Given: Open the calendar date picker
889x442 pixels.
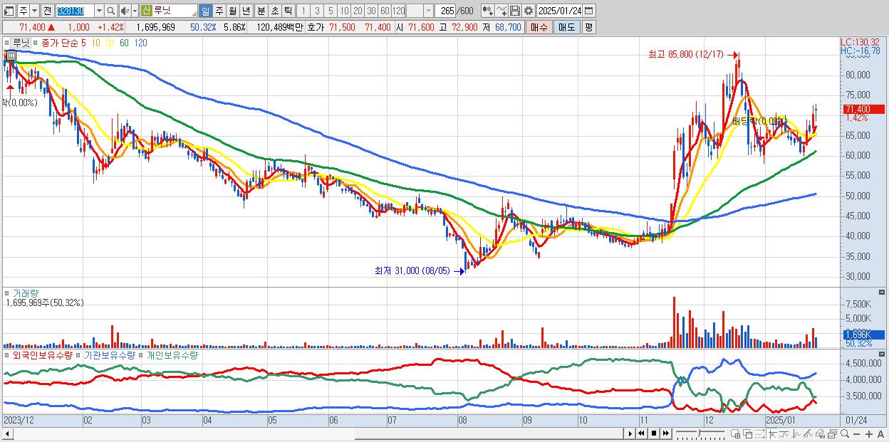Looking at the screenshot, I should [x=588, y=11].
